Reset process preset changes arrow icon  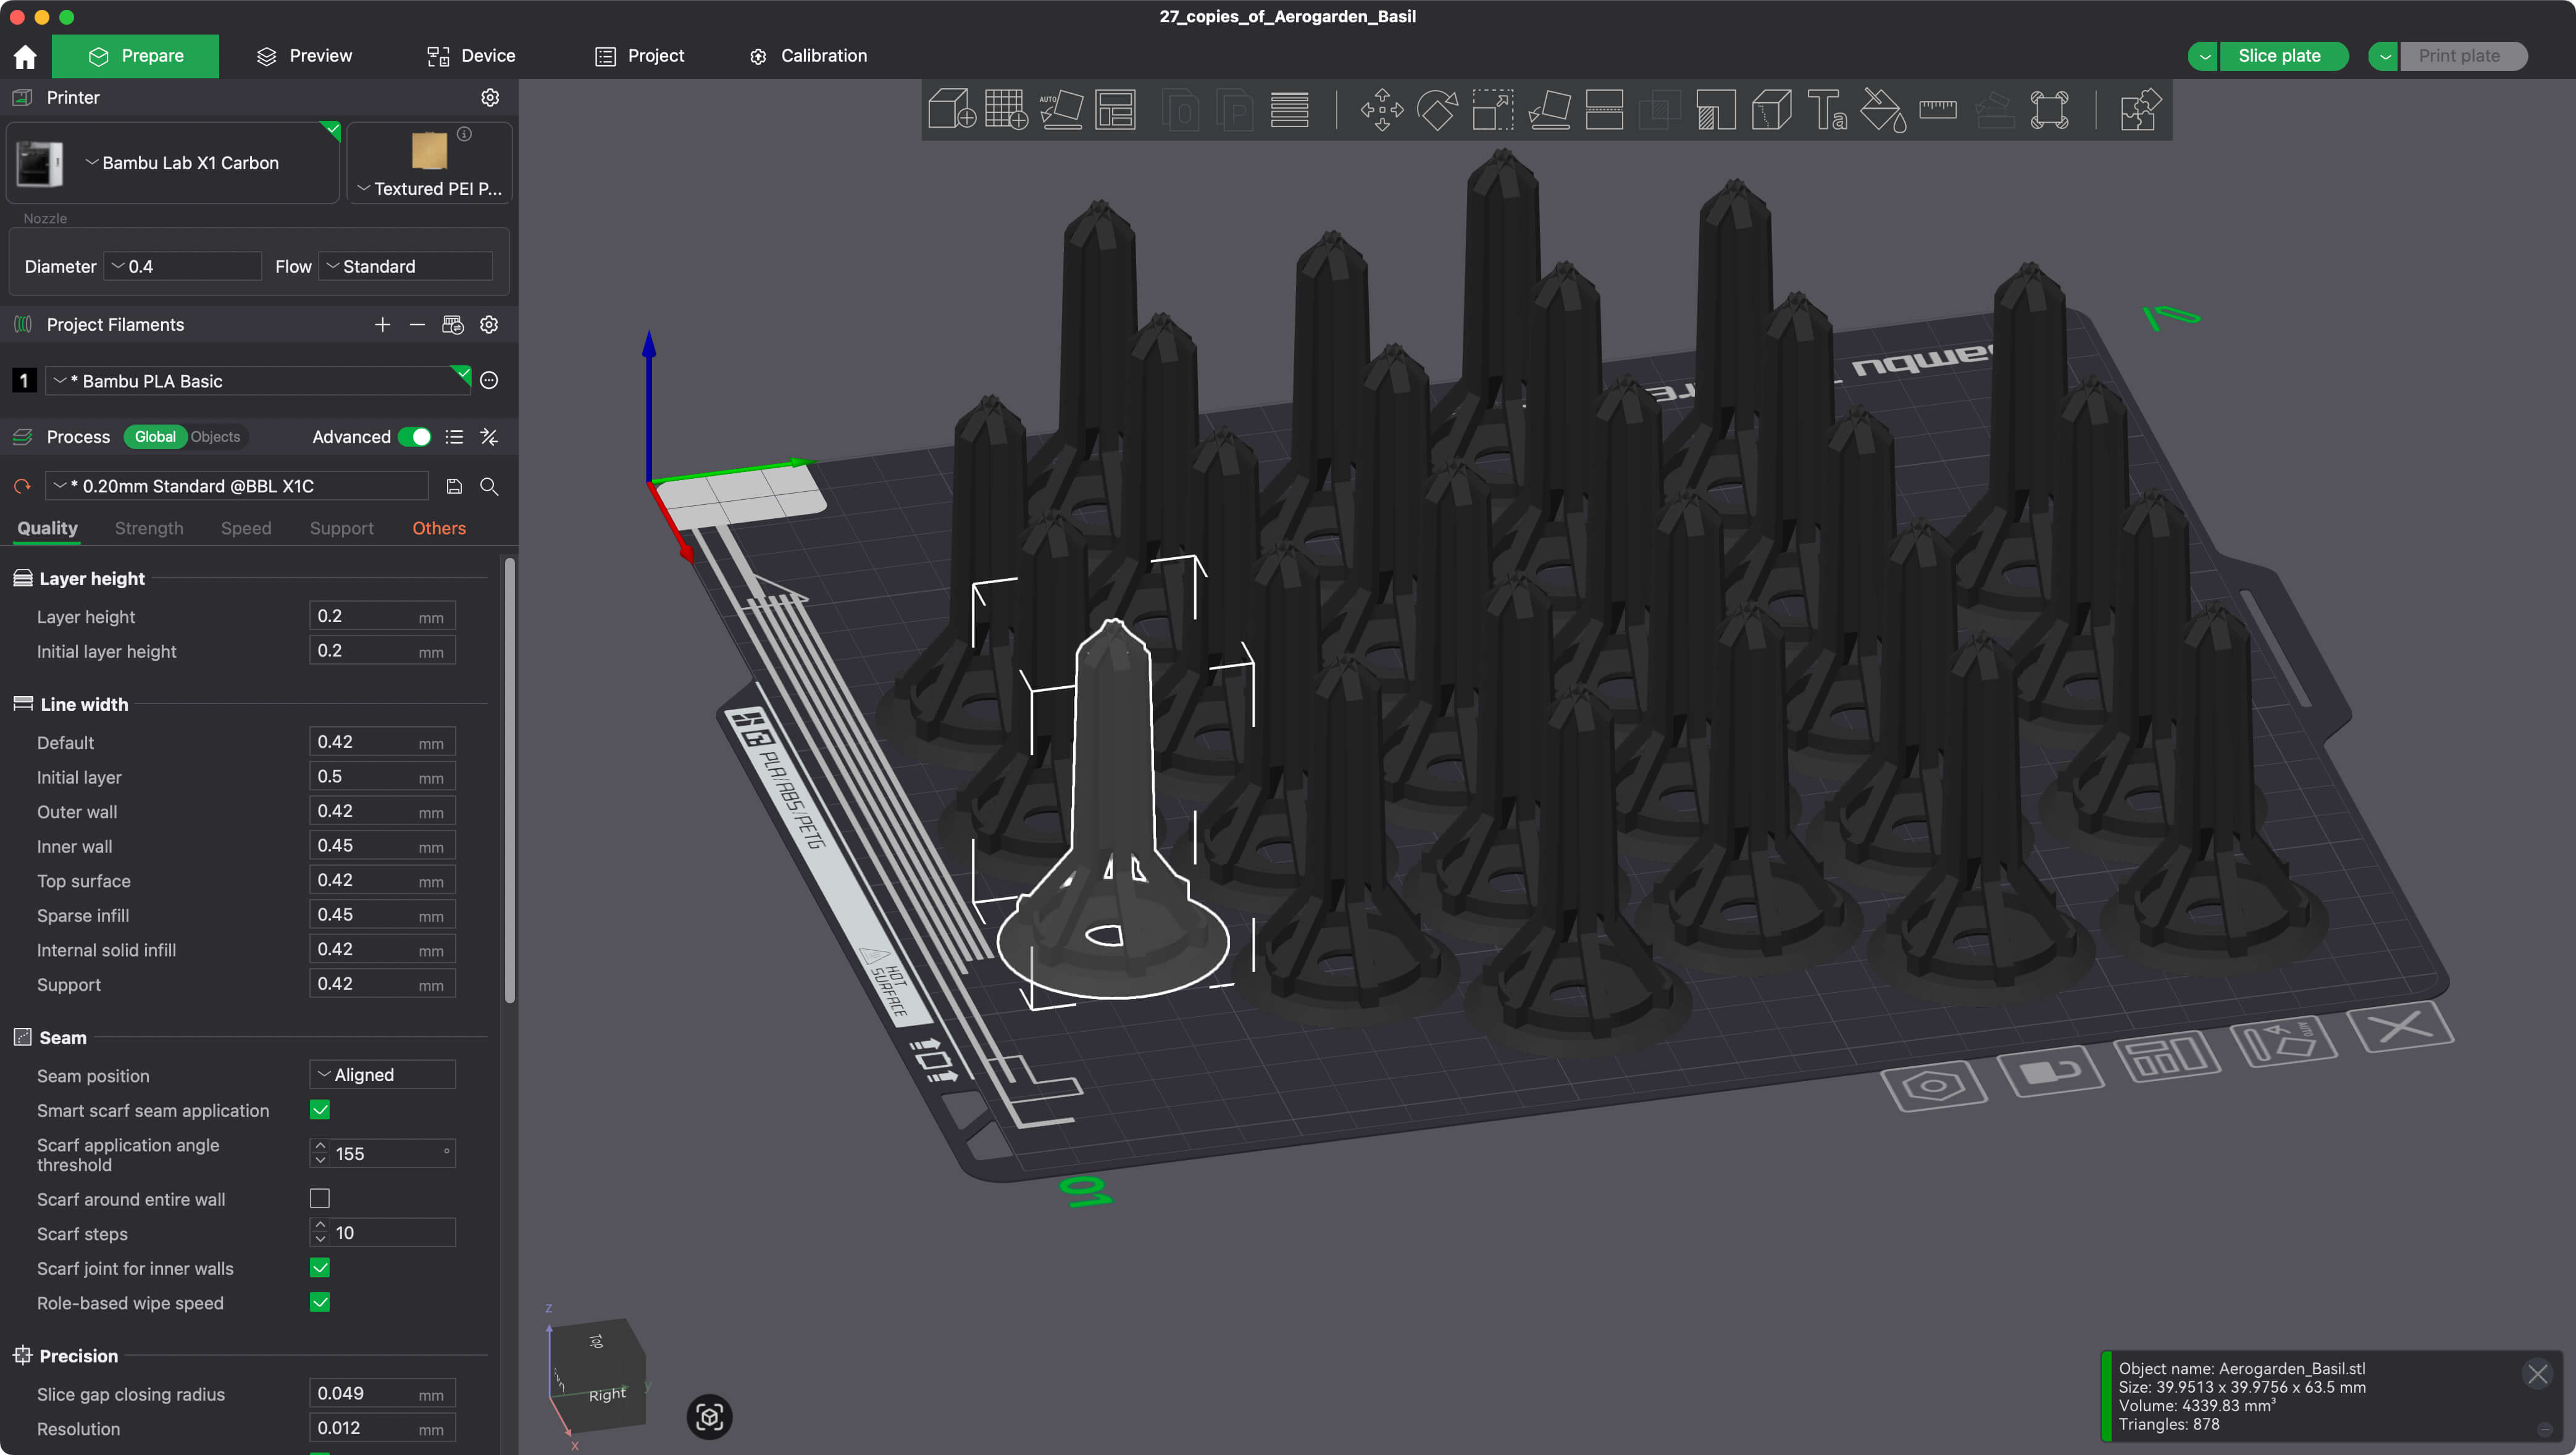22,486
